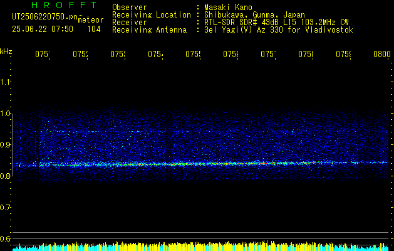Click the 0757 time marker

pyautogui.click(x=268, y=55)
